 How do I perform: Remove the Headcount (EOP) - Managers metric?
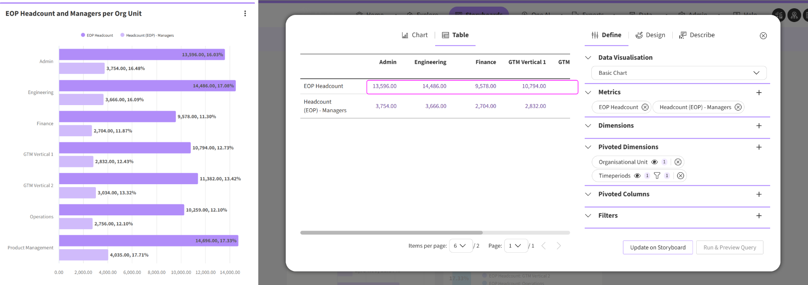tap(738, 107)
